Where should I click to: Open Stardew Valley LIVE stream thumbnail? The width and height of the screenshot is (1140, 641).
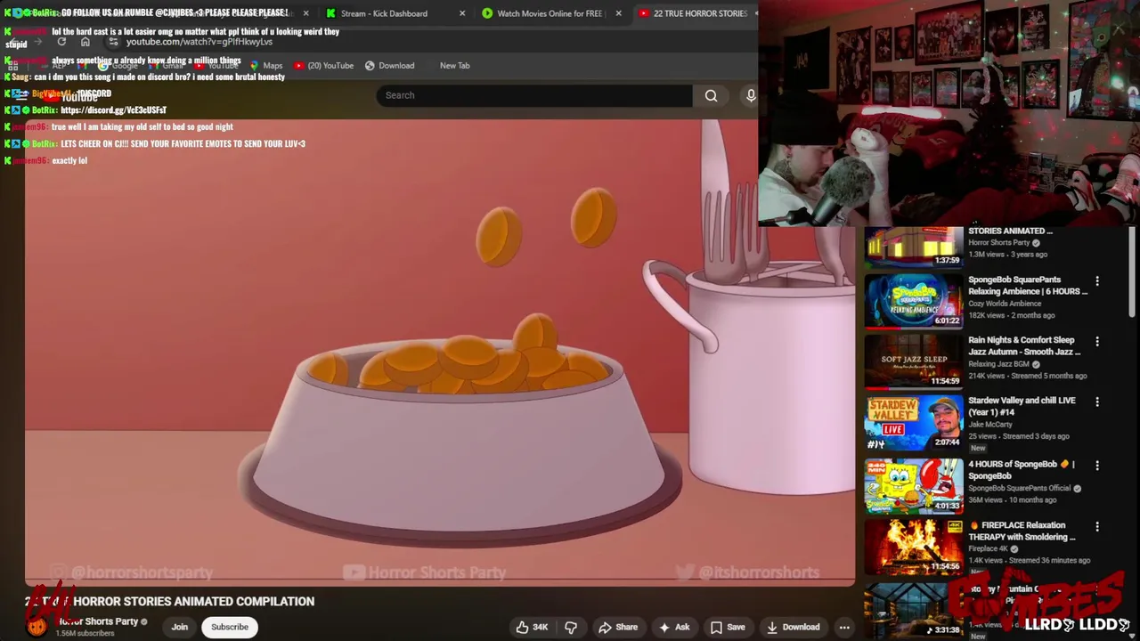point(914,423)
